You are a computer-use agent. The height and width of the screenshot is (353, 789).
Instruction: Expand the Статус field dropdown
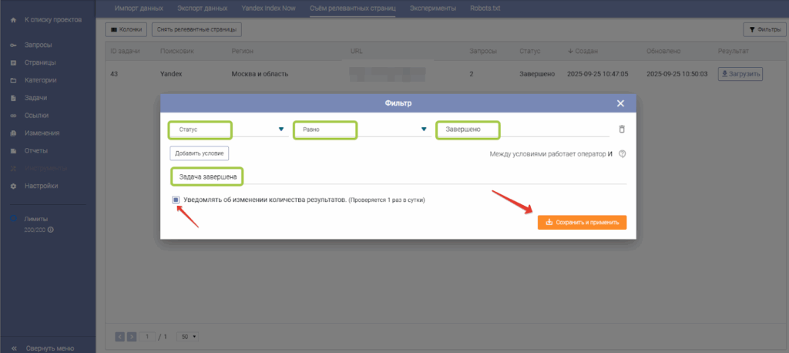pos(280,129)
